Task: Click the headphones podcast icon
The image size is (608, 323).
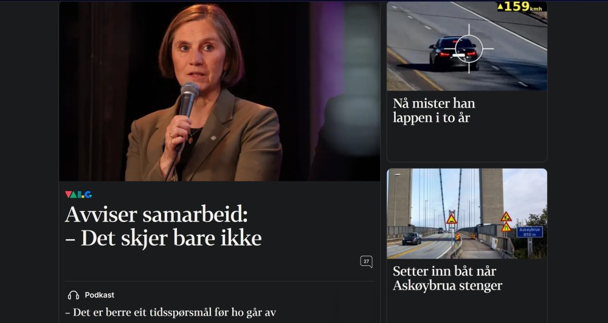Action: tap(74, 296)
